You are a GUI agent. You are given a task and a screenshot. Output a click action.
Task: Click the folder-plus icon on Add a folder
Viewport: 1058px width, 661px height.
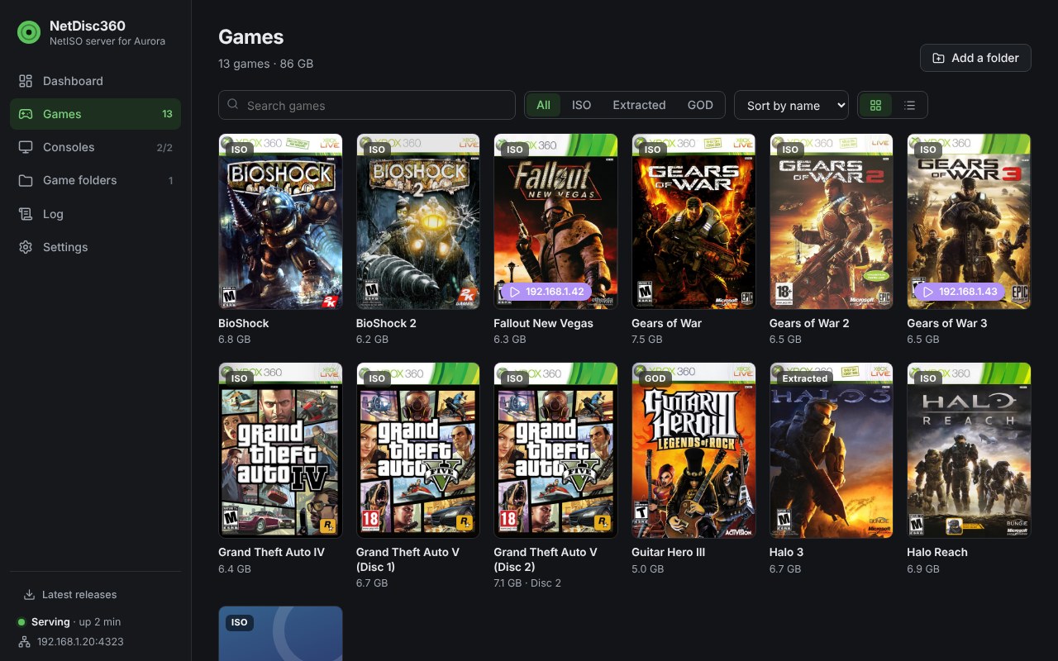click(939, 58)
